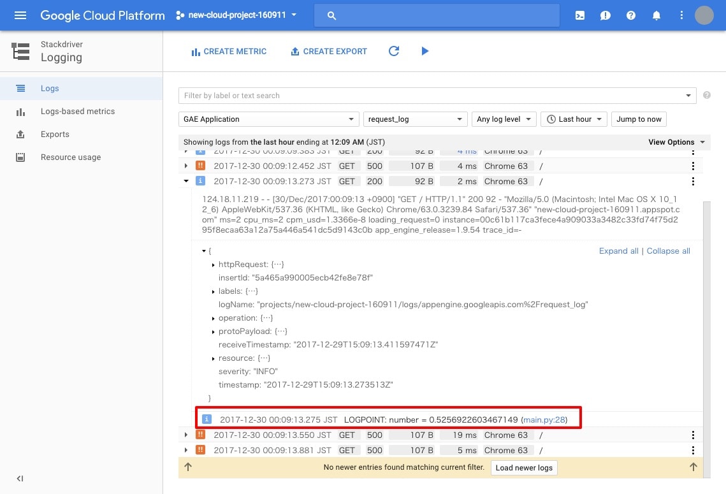Click info severity icon on 00:09:13.273 row
The width and height of the screenshot is (726, 494).
(201, 180)
